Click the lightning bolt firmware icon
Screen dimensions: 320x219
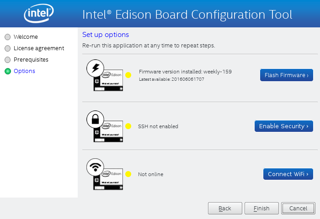(95, 68)
